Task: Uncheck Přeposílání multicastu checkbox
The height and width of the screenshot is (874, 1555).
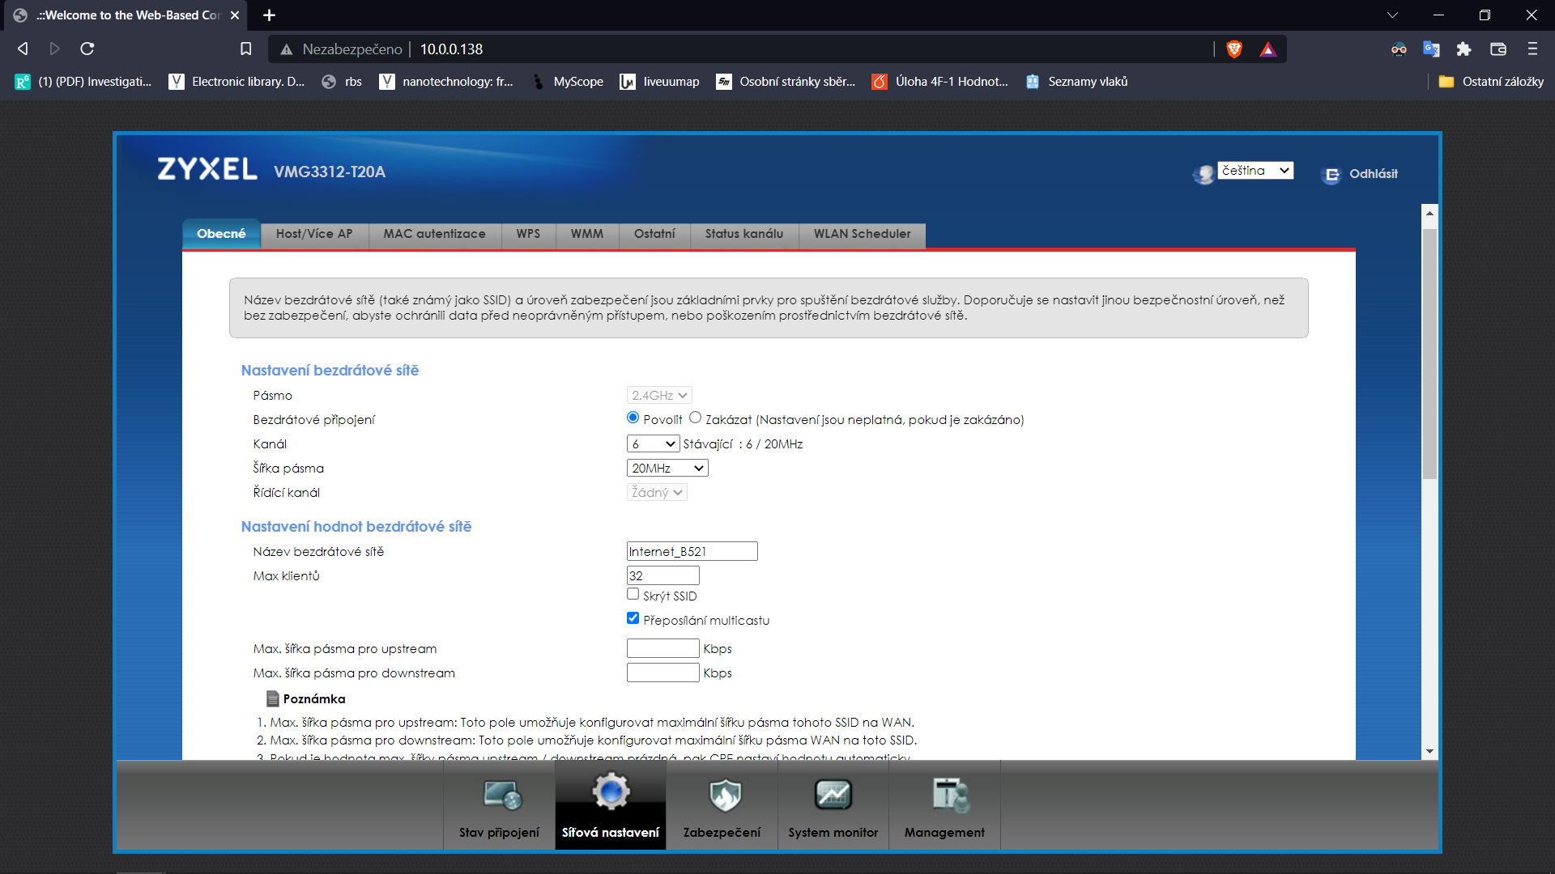Action: point(633,618)
